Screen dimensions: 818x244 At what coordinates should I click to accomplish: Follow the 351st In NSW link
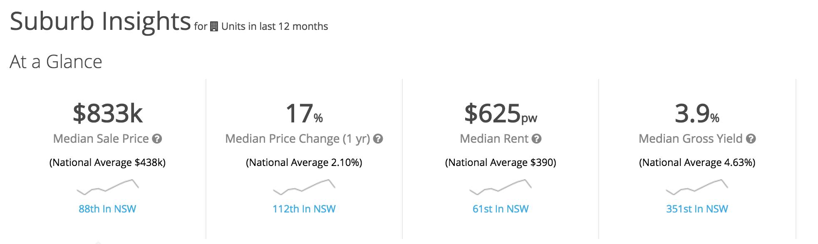(697, 209)
